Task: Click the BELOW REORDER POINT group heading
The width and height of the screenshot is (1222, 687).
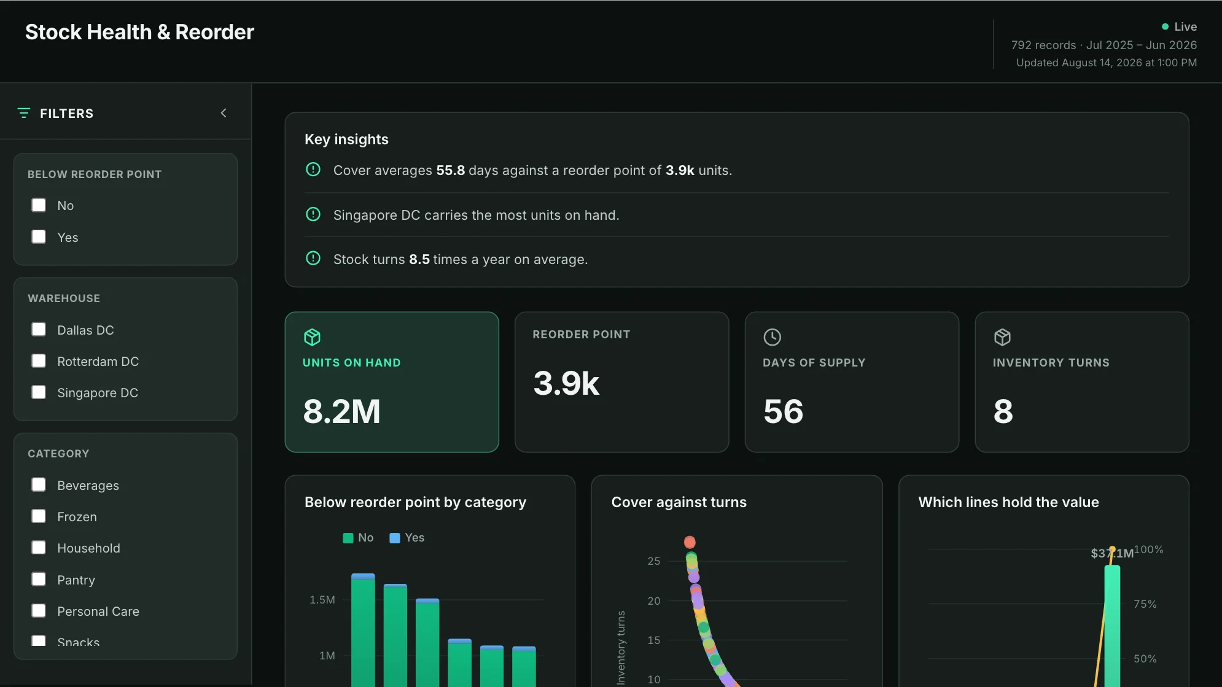Action: [x=95, y=174]
